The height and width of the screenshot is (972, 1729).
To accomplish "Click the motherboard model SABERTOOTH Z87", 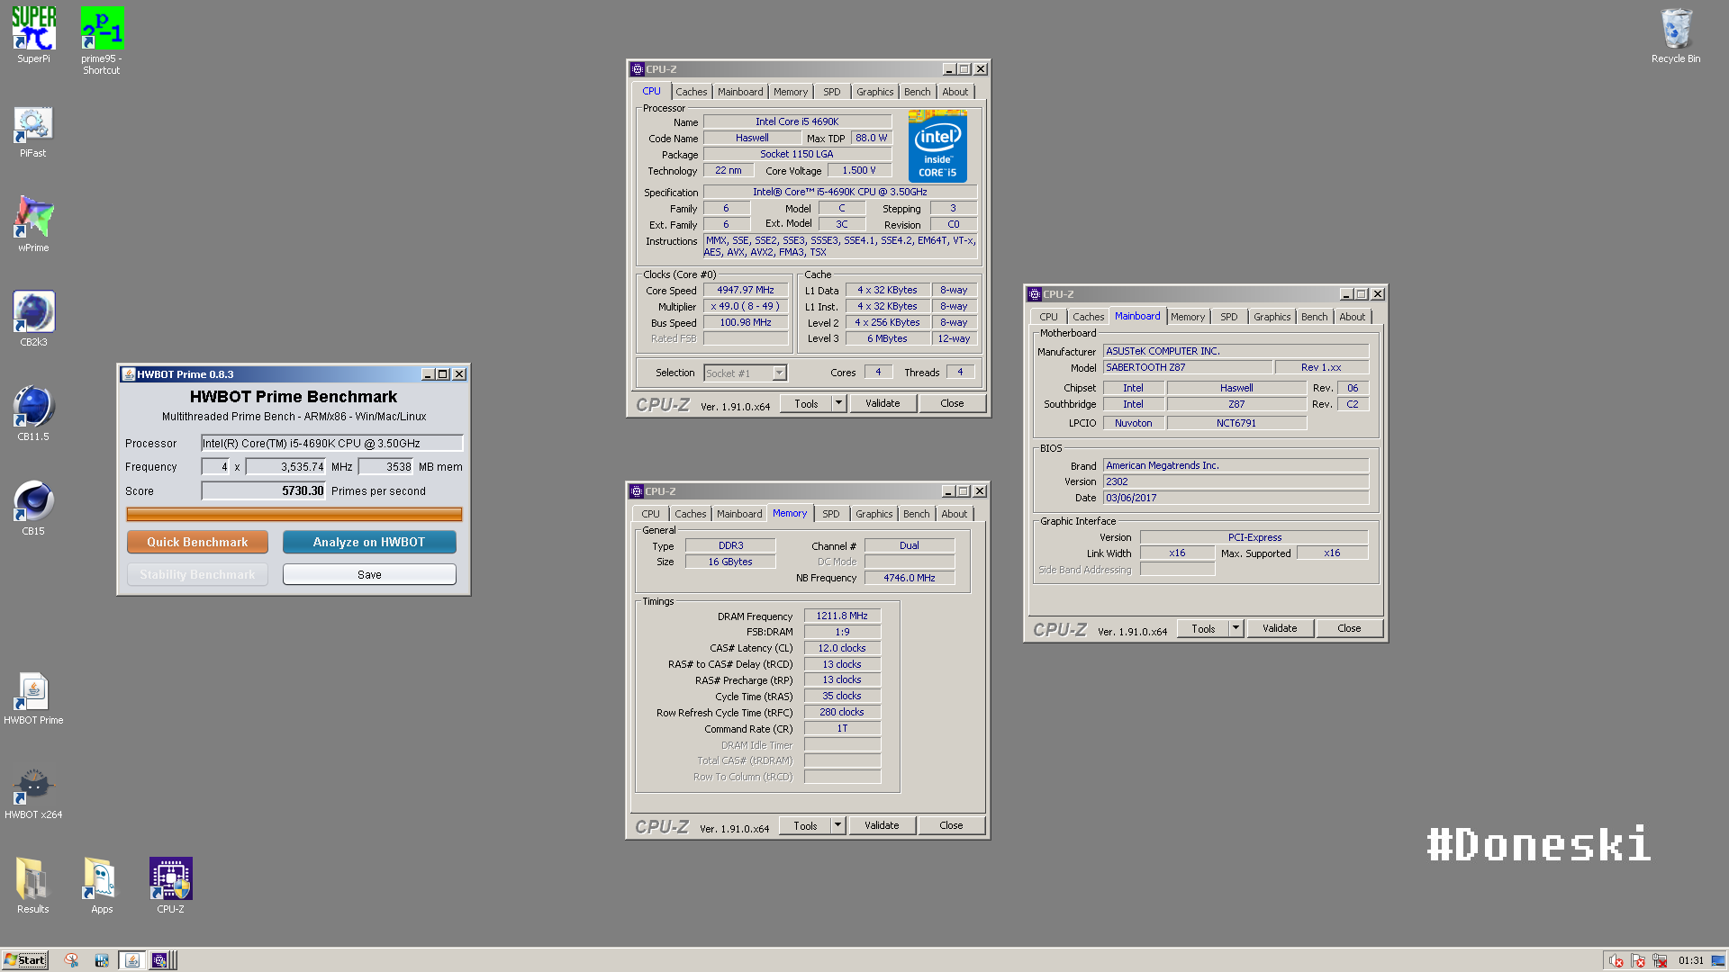I will (x=1188, y=367).
